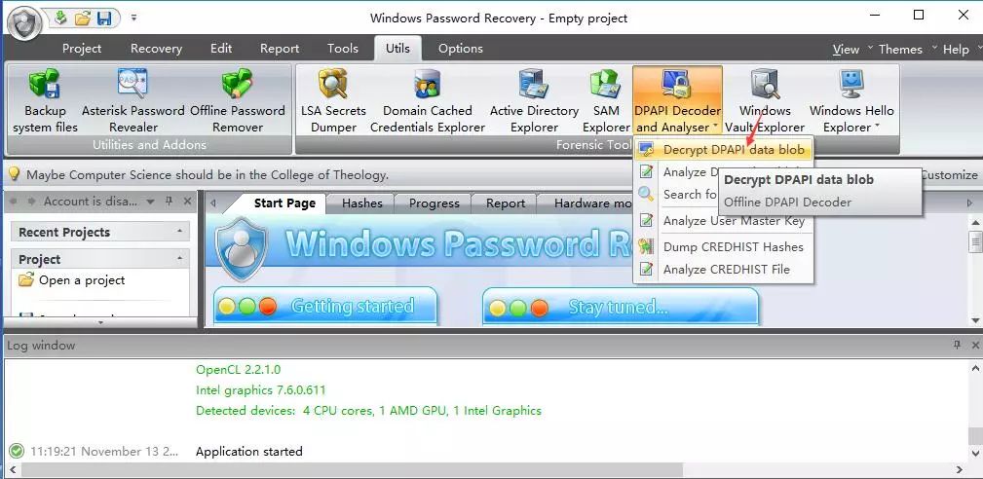Click the Stay tuned panel header
The height and width of the screenshot is (479, 983).
pos(621,306)
